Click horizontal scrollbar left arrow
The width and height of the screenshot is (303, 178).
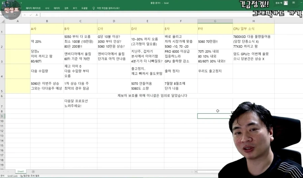[196, 172]
